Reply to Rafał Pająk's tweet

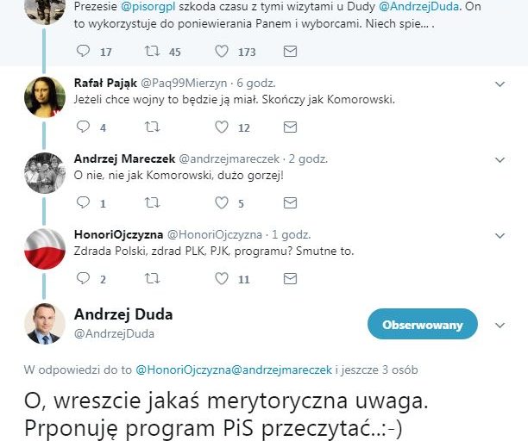pos(83,127)
